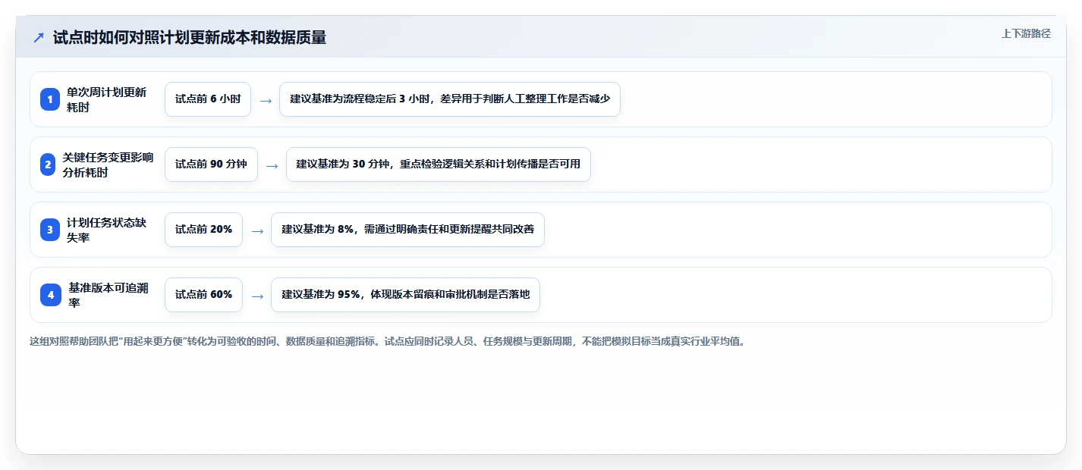
Task: Click the number 2 badge
Action: point(48,164)
